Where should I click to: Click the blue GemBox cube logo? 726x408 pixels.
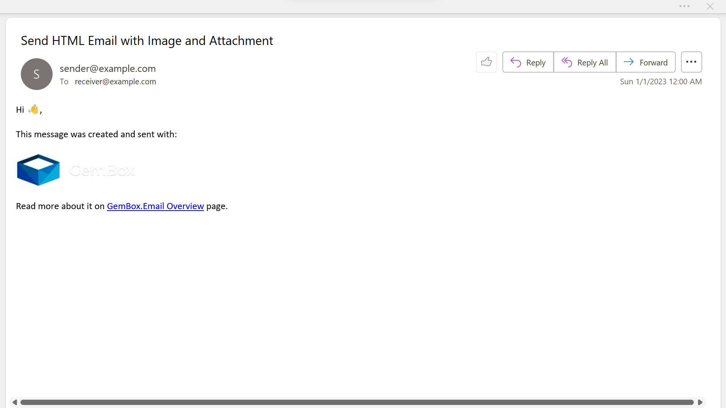point(38,170)
